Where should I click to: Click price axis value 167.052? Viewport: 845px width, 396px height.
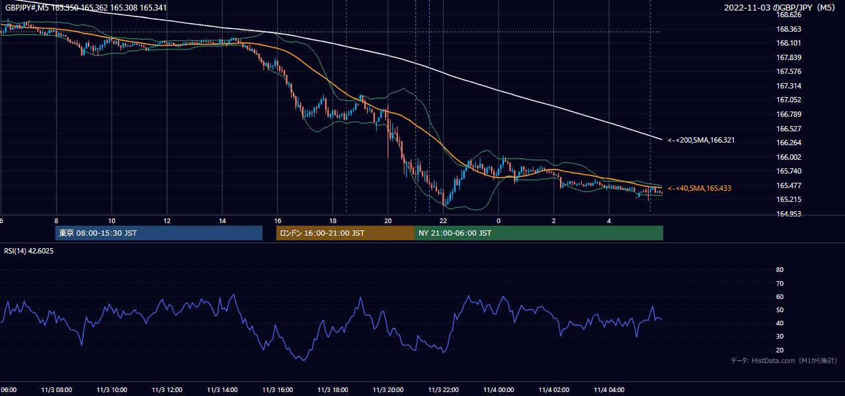788,100
